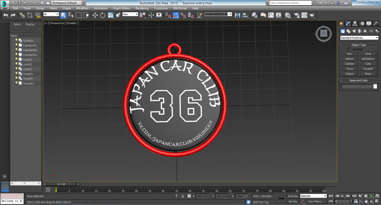Image resolution: width=381 pixels, height=205 pixels.
Task: Open the Modifiers menu
Action: (x=82, y=8)
